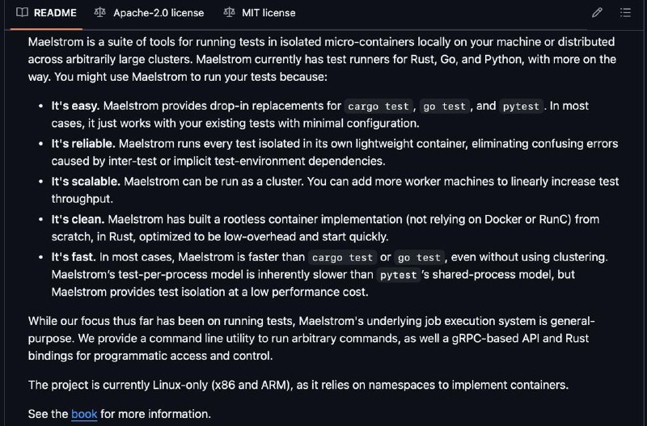Switch to the README tab
Viewport: 647px width, 426px height.
(x=46, y=13)
